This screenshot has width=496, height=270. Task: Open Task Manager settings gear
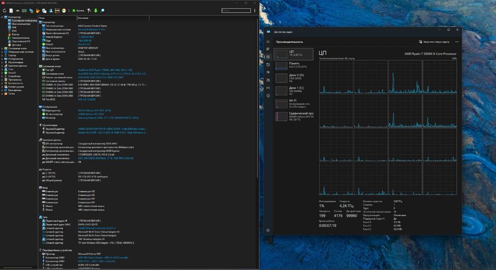(x=268, y=230)
